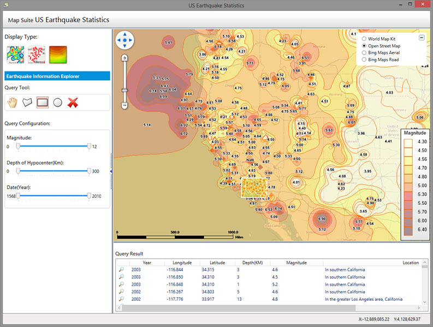Click the map zoom in plus button
This screenshot has height=327, width=433.
point(124,57)
